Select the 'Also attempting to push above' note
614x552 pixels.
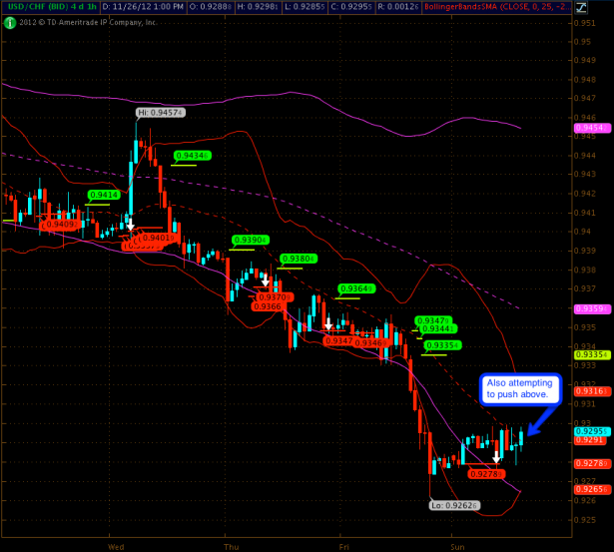tap(519, 387)
